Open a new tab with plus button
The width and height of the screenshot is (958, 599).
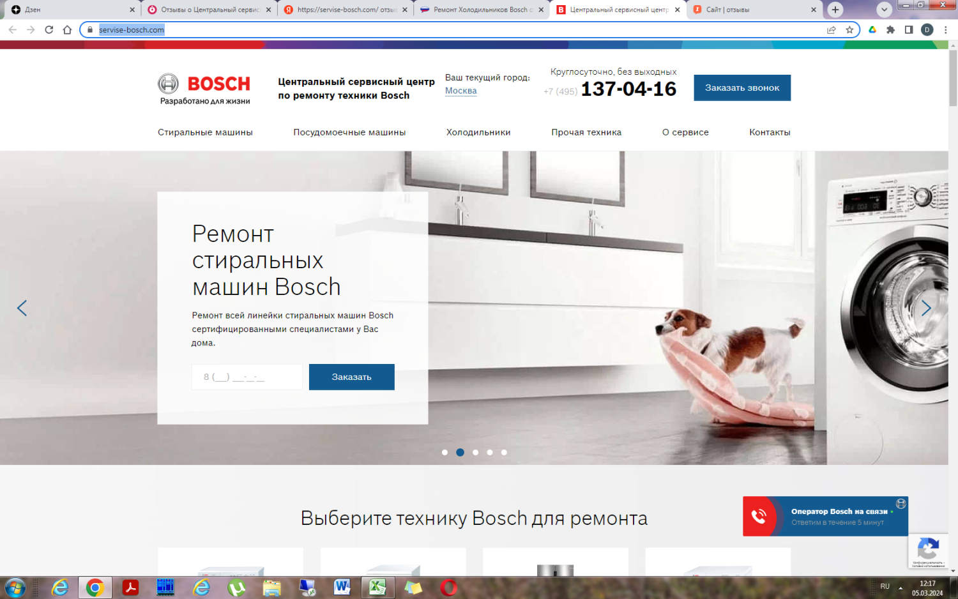(835, 10)
